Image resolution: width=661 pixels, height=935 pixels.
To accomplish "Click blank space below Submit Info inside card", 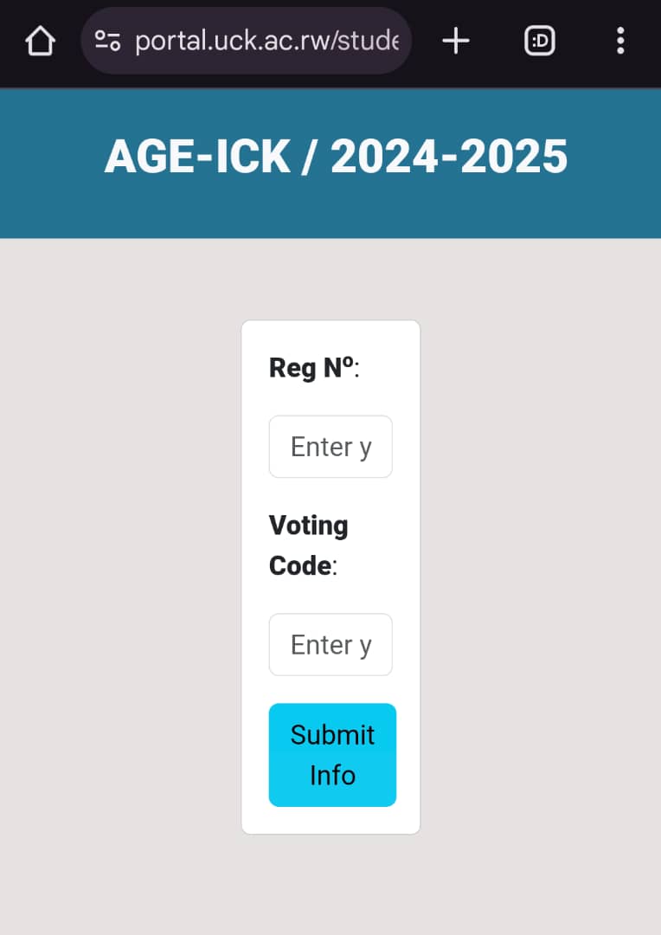I will click(330, 820).
